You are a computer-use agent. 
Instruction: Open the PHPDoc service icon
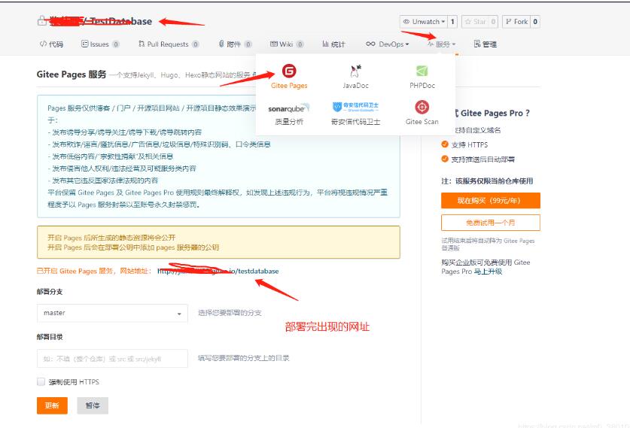pyautogui.click(x=422, y=71)
